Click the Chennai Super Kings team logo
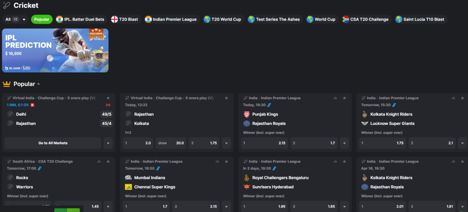The width and height of the screenshot is (468, 212). pyautogui.click(x=128, y=186)
